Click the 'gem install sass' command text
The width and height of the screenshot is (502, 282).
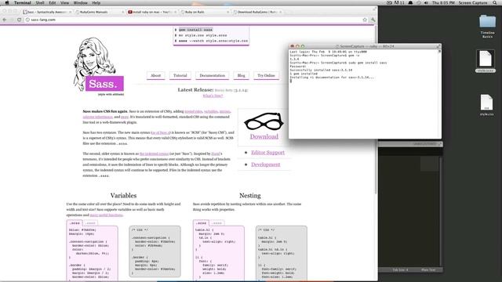pos(195,30)
